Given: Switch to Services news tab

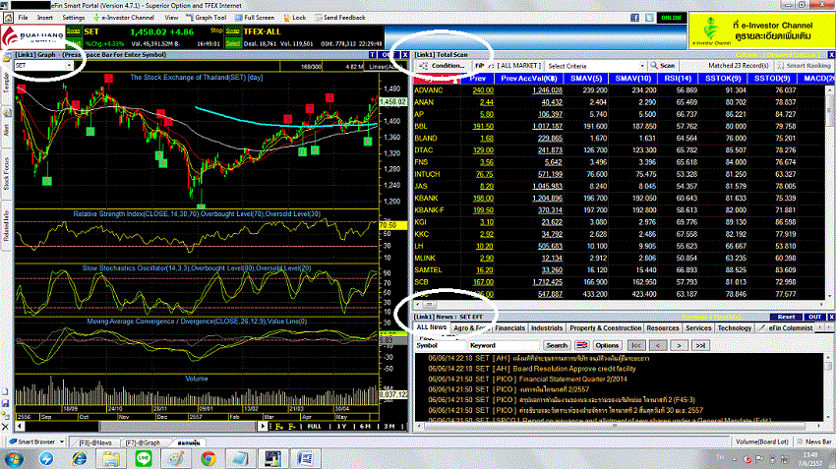Looking at the screenshot, I should pyautogui.click(x=698, y=328).
